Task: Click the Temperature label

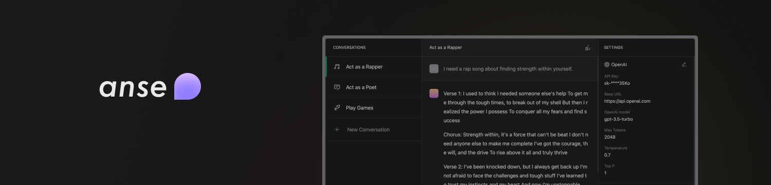Action: [616, 148]
